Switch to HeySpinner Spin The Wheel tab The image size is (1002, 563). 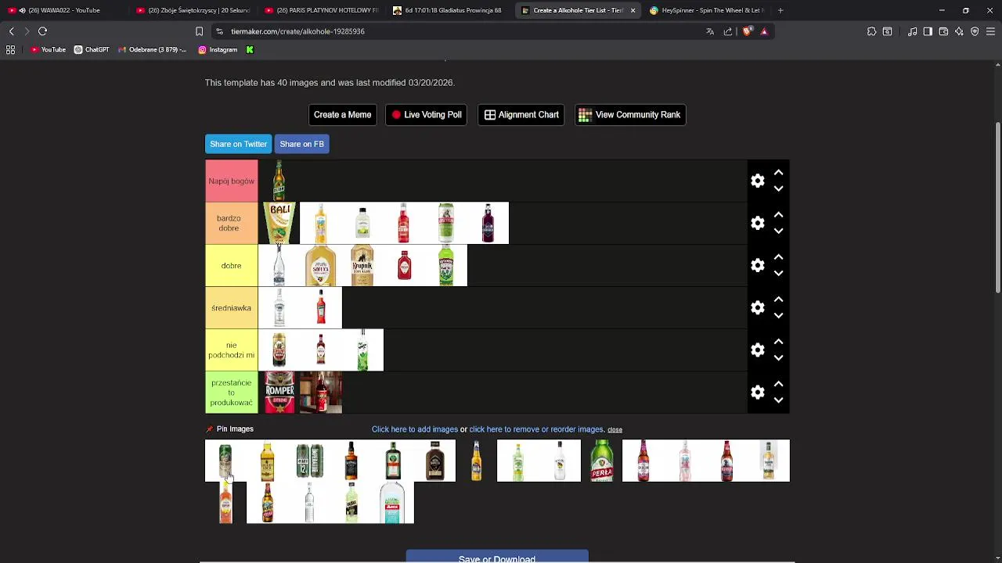tap(706, 10)
